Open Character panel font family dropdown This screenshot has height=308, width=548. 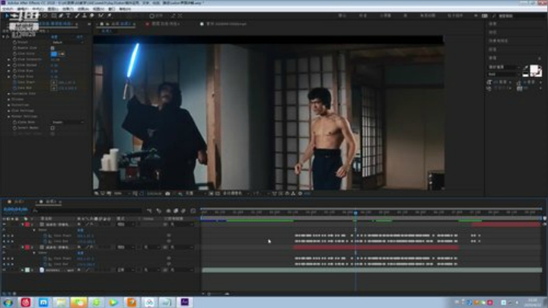click(503, 67)
